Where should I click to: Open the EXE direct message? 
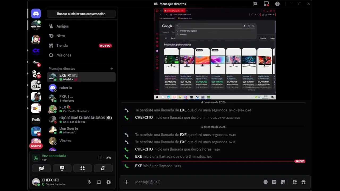[81, 77]
